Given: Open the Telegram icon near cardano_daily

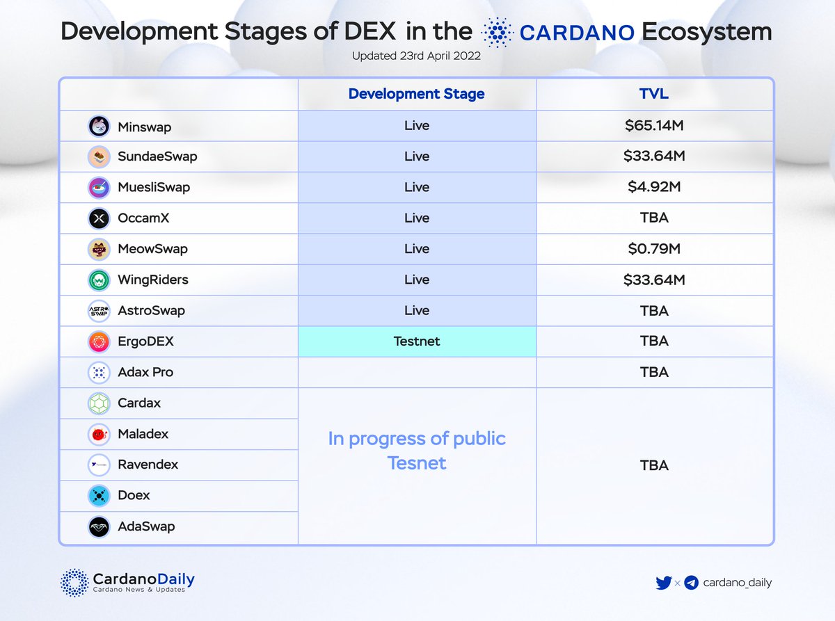Looking at the screenshot, I should pos(690,583).
